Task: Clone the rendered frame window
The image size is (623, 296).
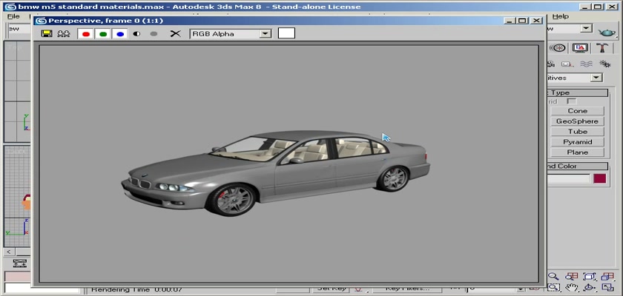Action: point(64,34)
